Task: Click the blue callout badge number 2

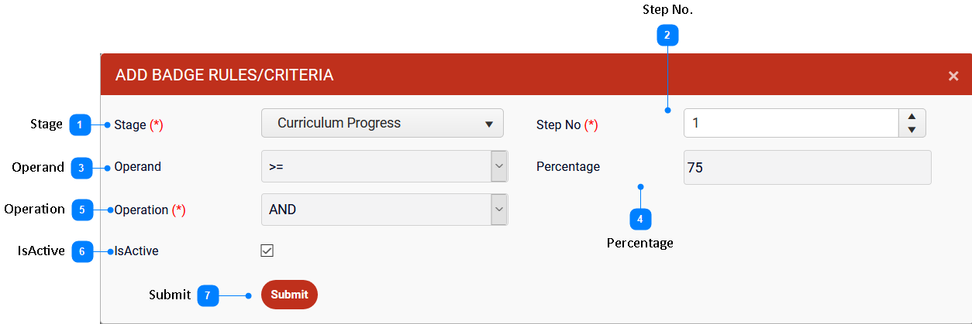Action: point(667,35)
